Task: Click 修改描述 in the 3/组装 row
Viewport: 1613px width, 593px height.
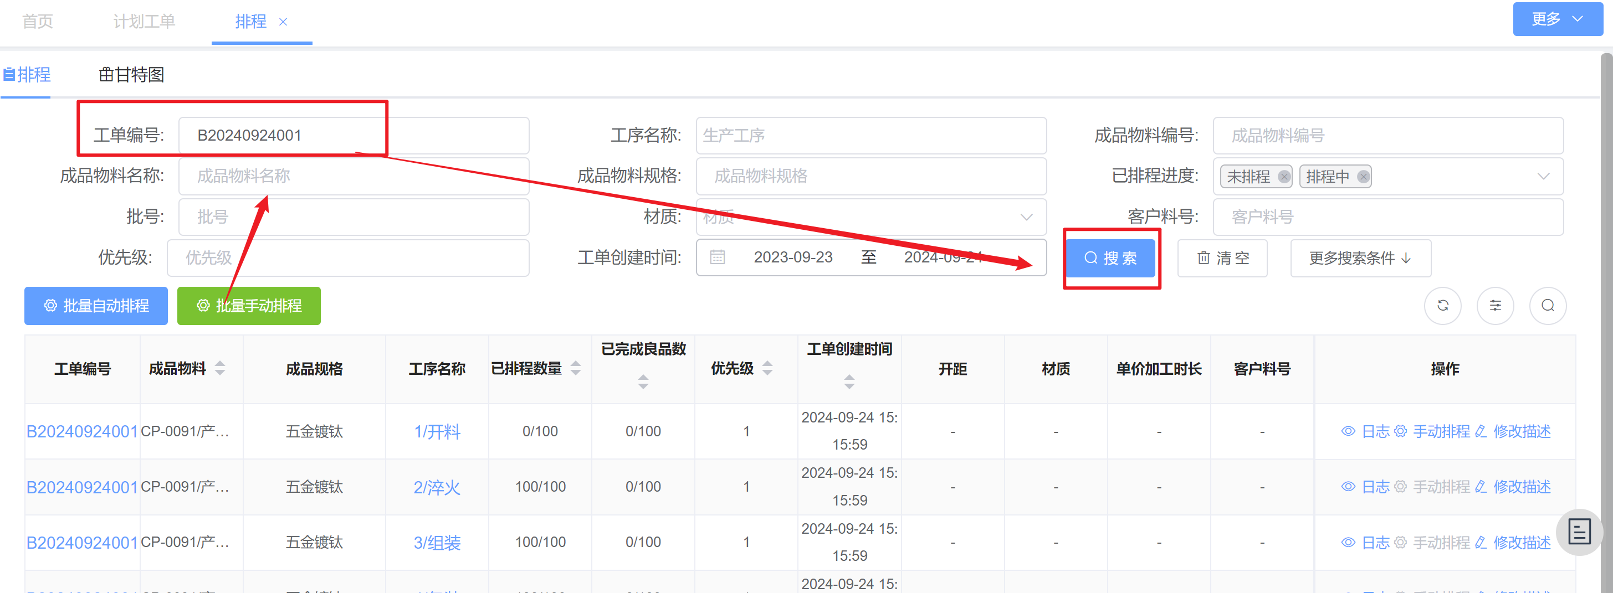Action: tap(1513, 542)
